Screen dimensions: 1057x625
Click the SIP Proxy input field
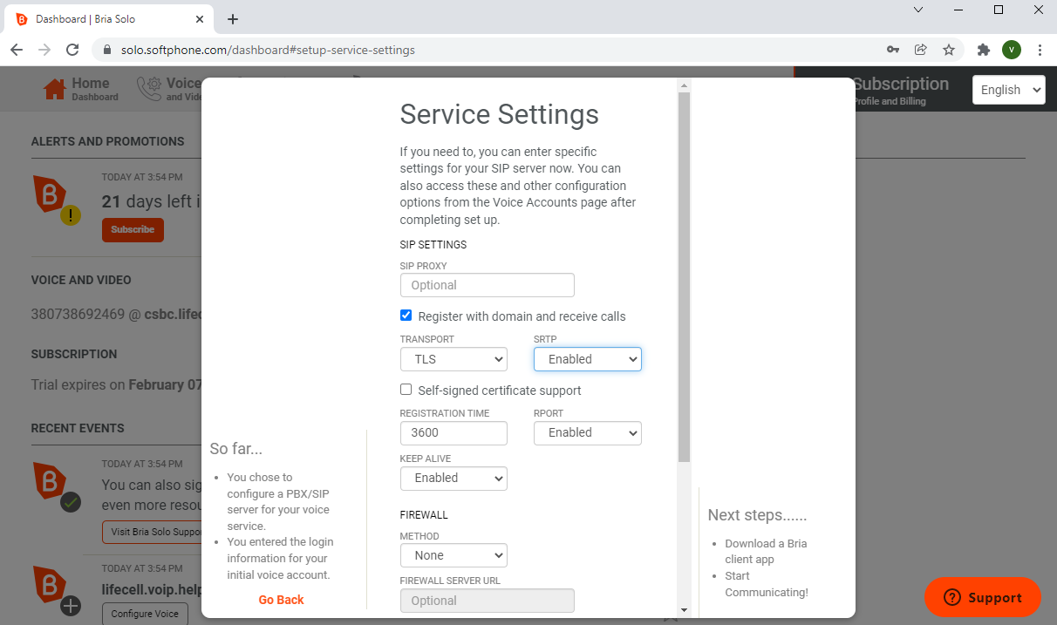coord(488,285)
